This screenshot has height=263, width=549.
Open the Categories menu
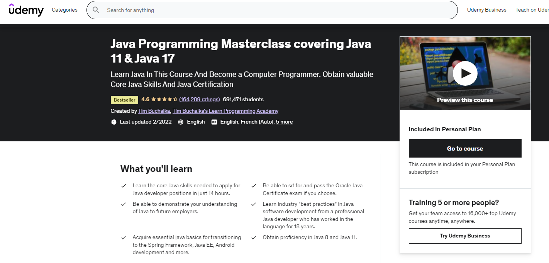[x=64, y=10]
